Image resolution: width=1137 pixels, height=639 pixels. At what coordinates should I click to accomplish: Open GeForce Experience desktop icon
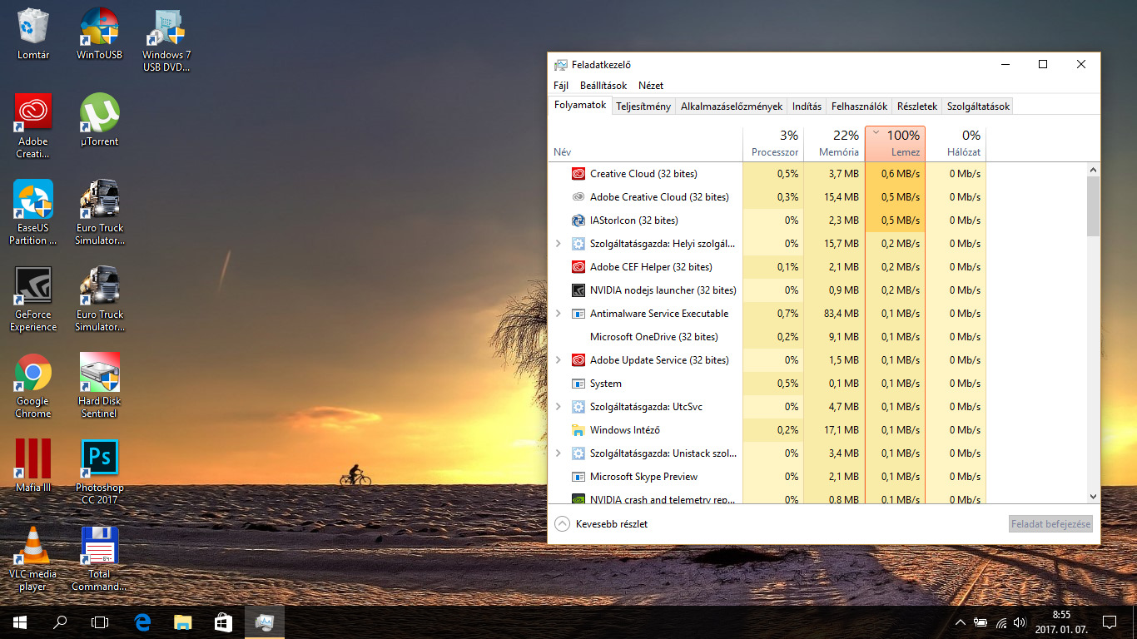33,299
